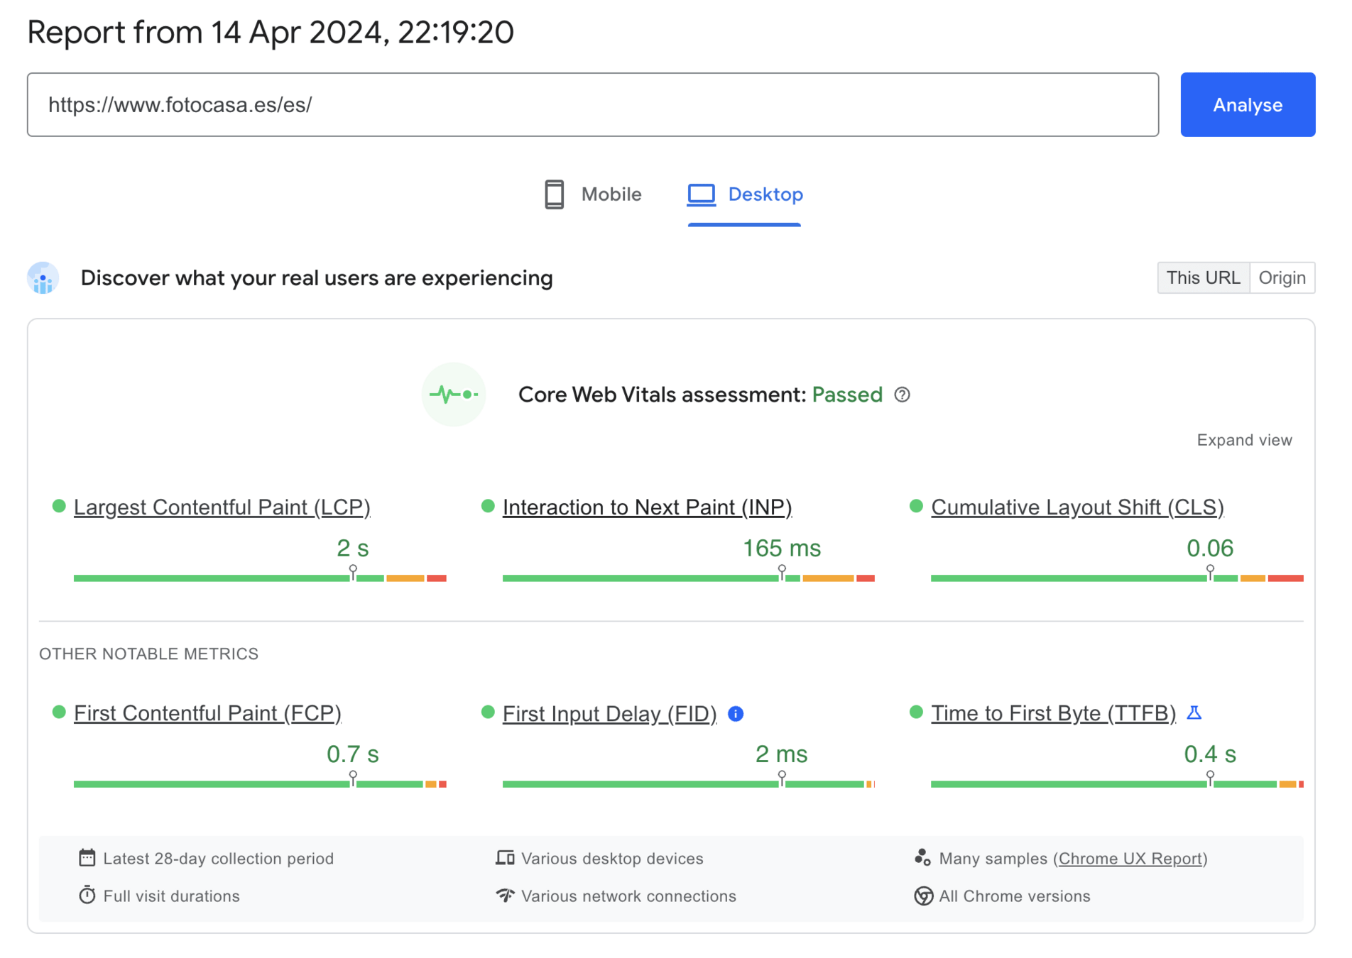Open First Contentful Paint (FCP) link
1352x958 pixels.
[x=207, y=713]
